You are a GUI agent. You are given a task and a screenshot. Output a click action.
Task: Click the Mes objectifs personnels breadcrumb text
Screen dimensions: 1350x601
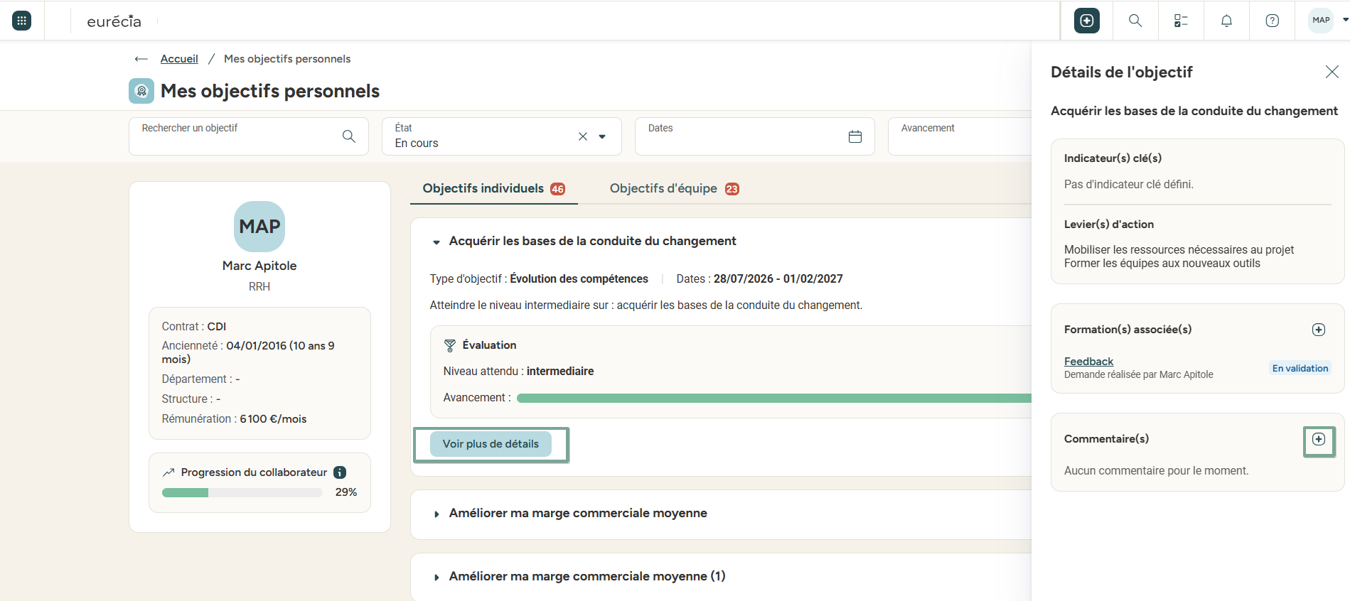pos(287,59)
